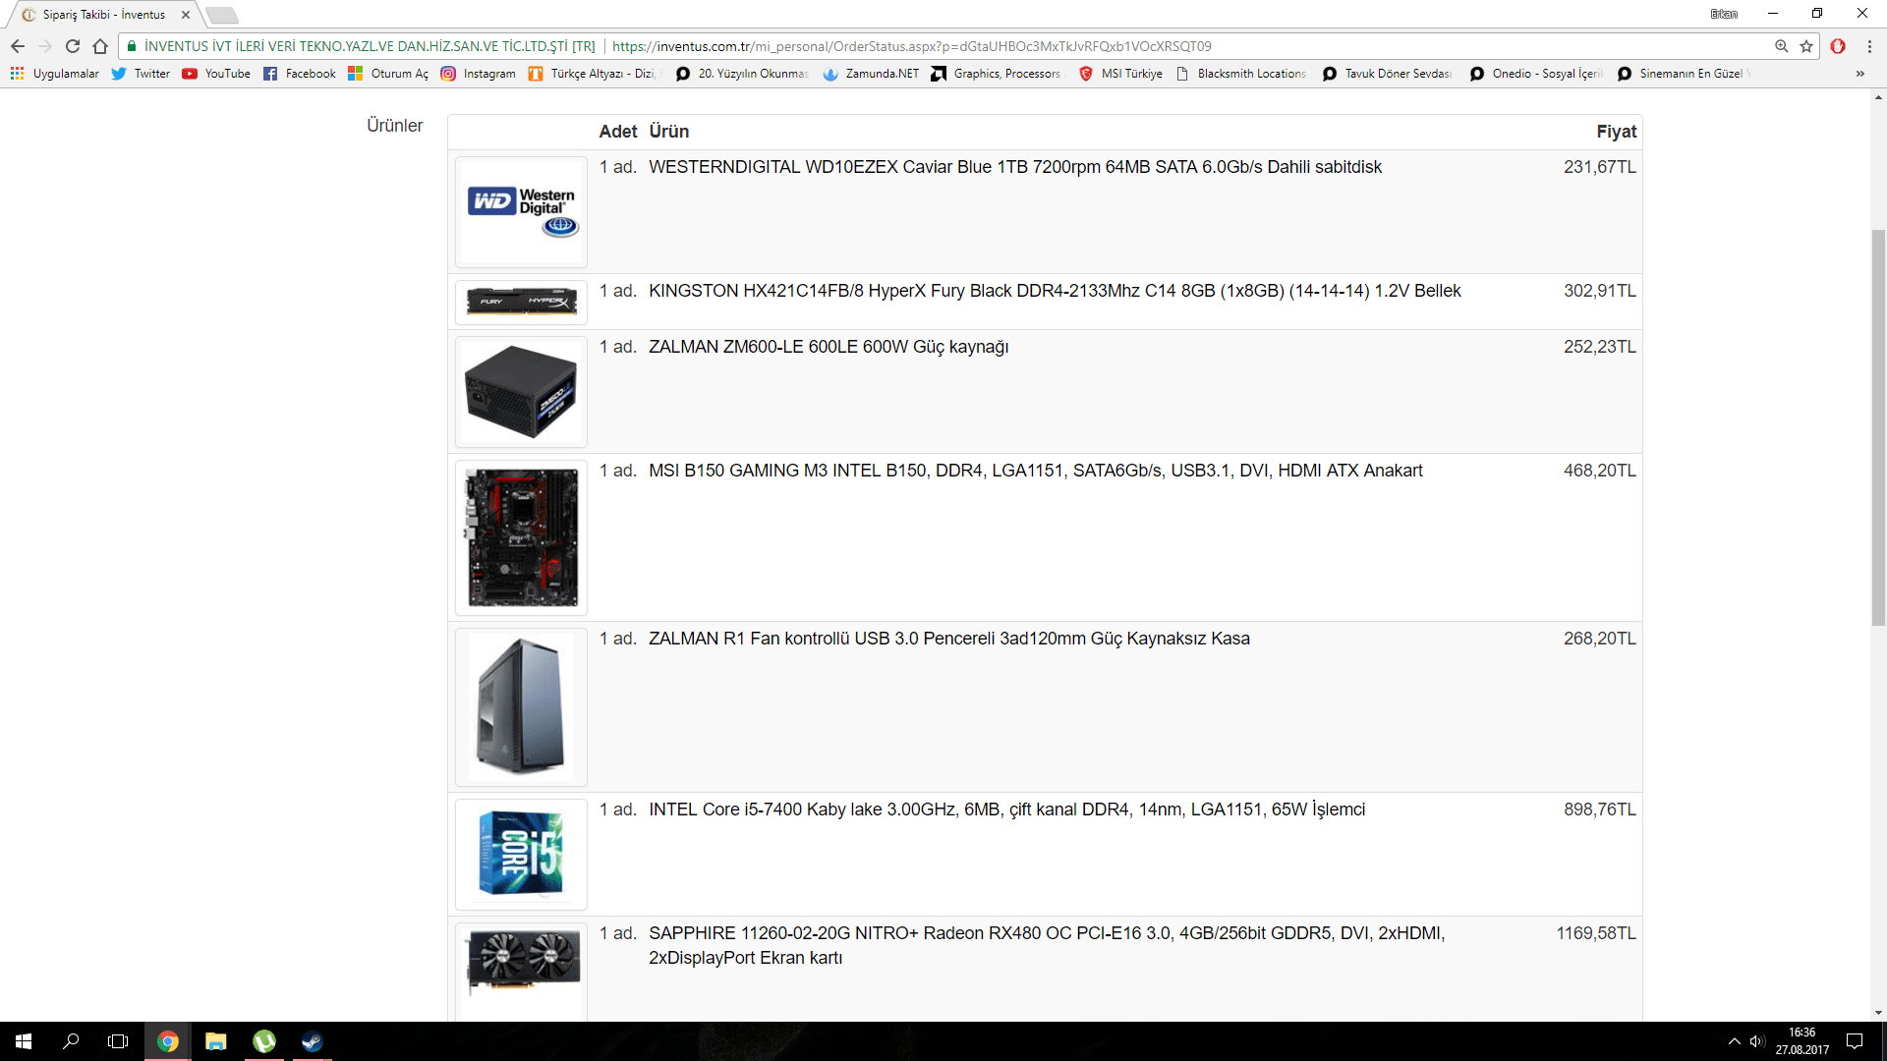Open a new tab with the new-tab button

pyautogui.click(x=222, y=15)
